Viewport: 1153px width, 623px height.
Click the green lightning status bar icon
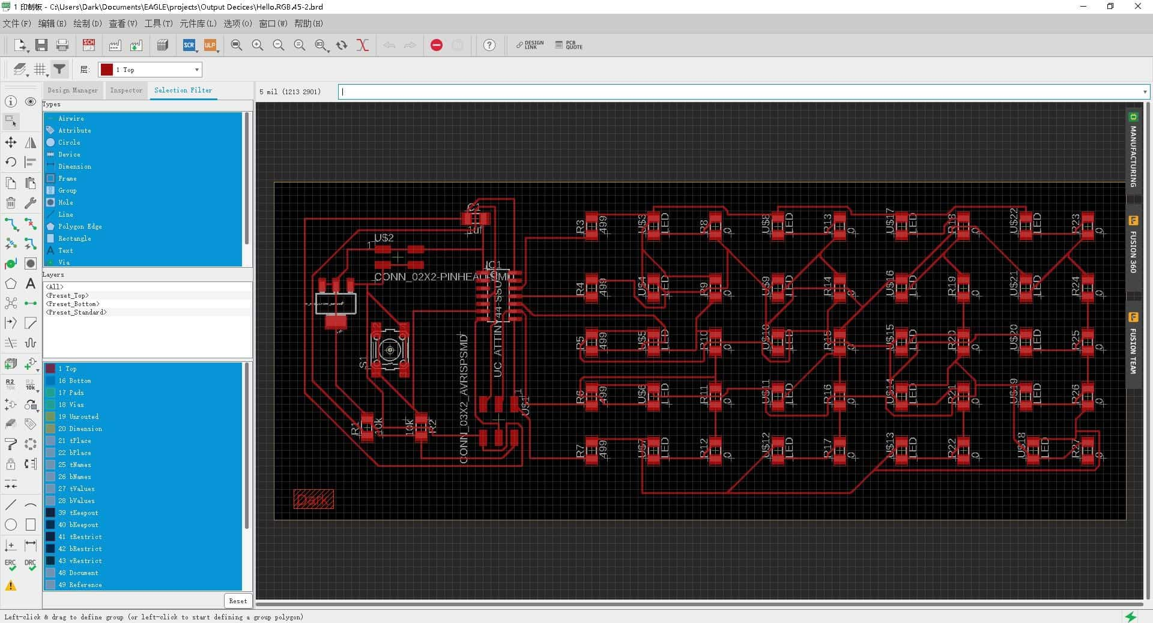click(1131, 616)
